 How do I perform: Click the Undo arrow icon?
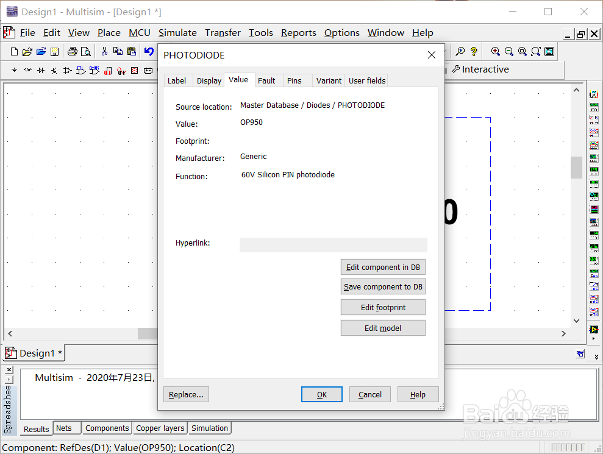(149, 52)
